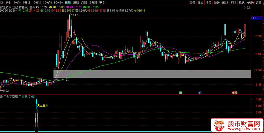Select the 1分钟 period tab
Viewport: 264px width, 133px height.
pos(17,3)
